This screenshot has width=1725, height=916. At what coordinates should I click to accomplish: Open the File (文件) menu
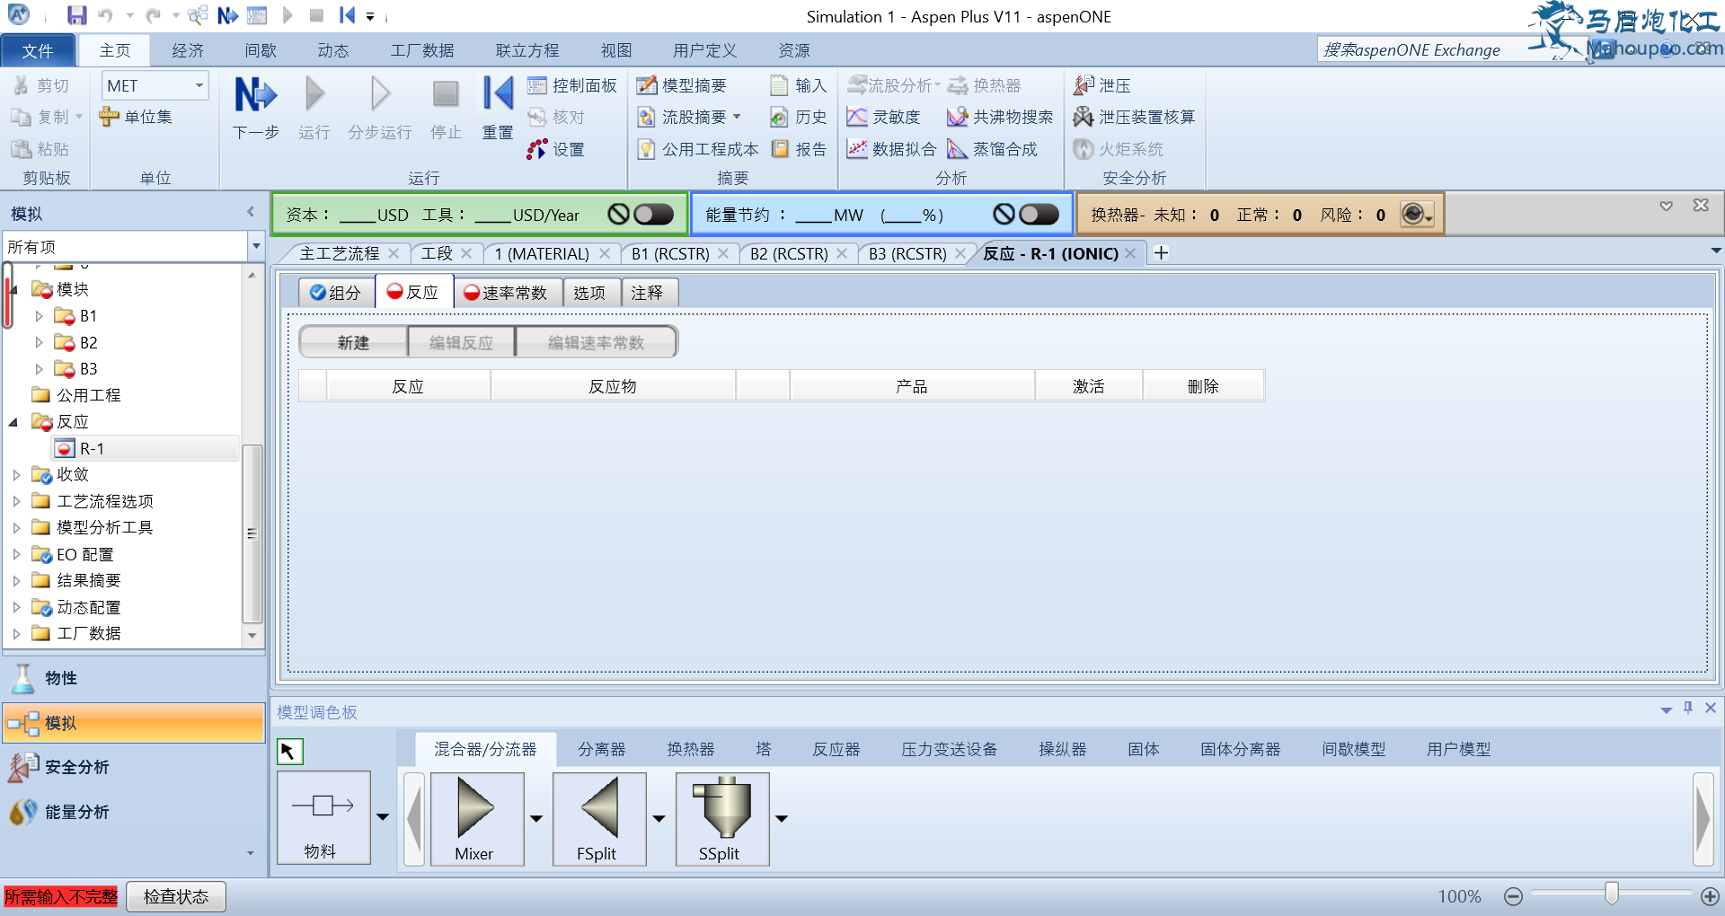click(38, 50)
